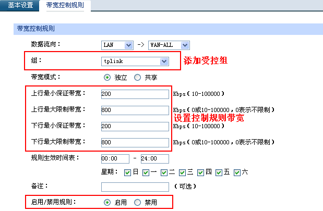Click the schedule end time 24:00 field
The width and height of the screenshot is (323, 211).
(155, 158)
